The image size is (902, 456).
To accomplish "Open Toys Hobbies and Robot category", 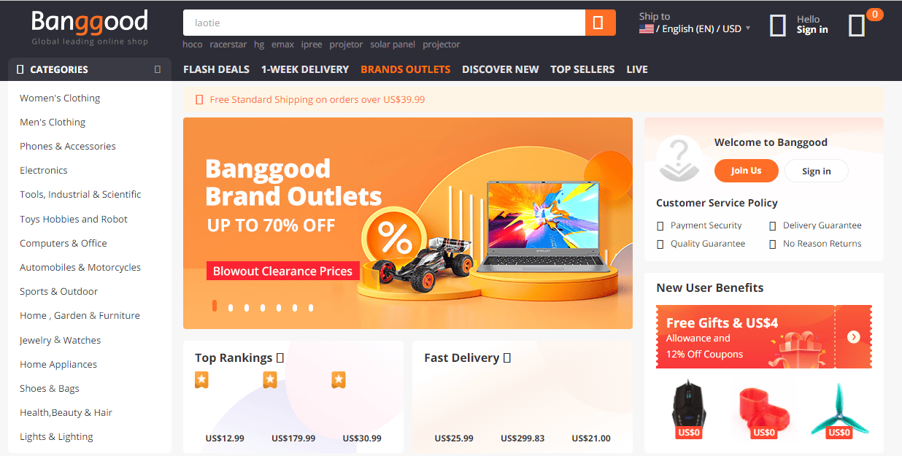I will click(74, 219).
